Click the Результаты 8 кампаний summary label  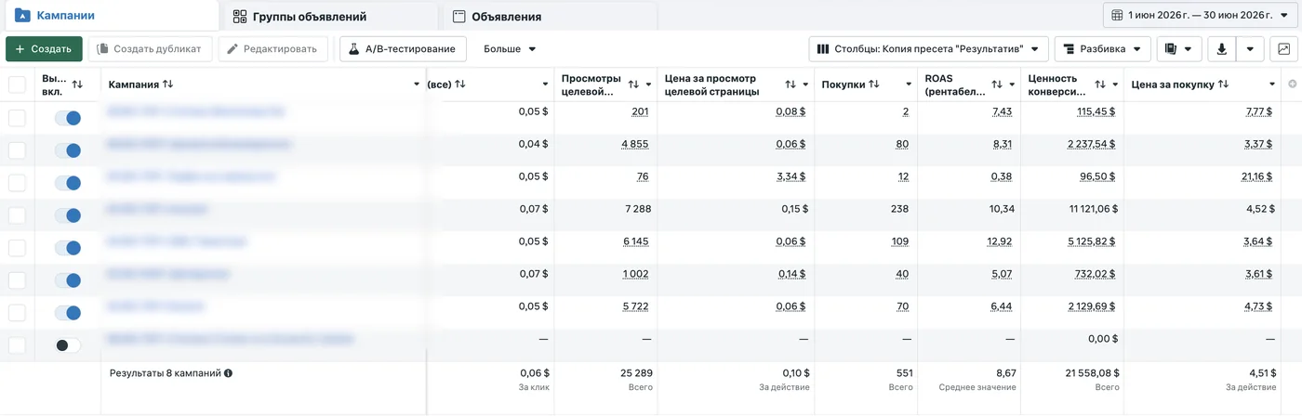tap(166, 373)
